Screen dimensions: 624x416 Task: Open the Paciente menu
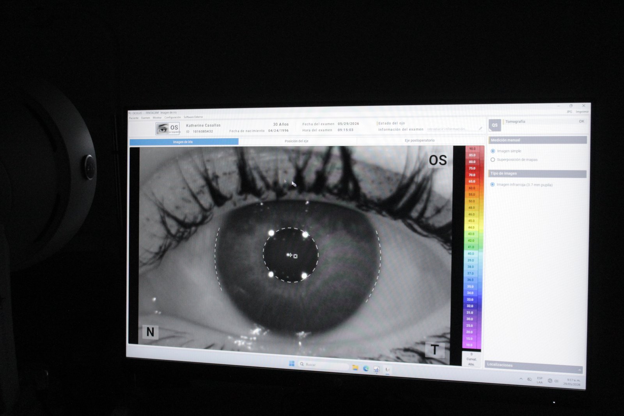[134, 118]
